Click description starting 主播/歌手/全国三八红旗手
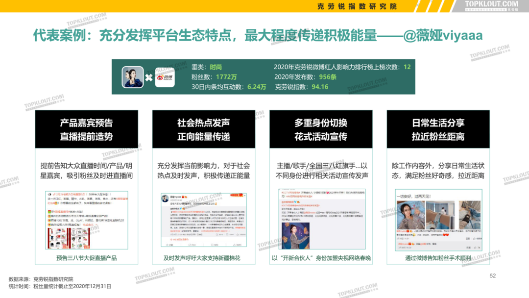Screen dimensions: 529x298 tap(321, 171)
